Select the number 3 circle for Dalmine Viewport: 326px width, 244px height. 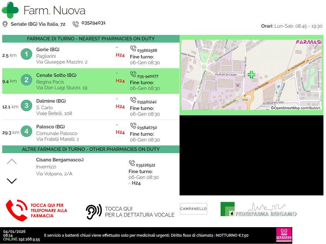coord(26,106)
